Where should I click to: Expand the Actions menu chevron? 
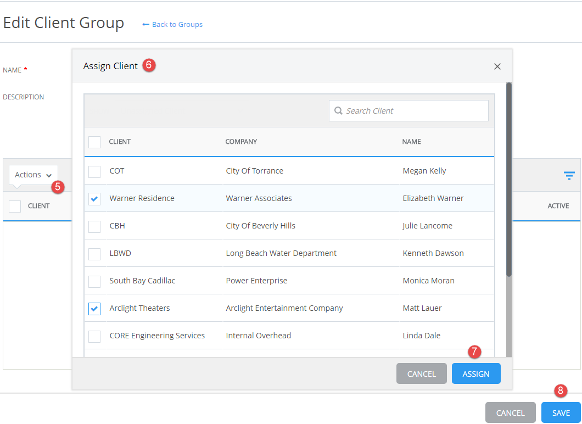pyautogui.click(x=49, y=175)
